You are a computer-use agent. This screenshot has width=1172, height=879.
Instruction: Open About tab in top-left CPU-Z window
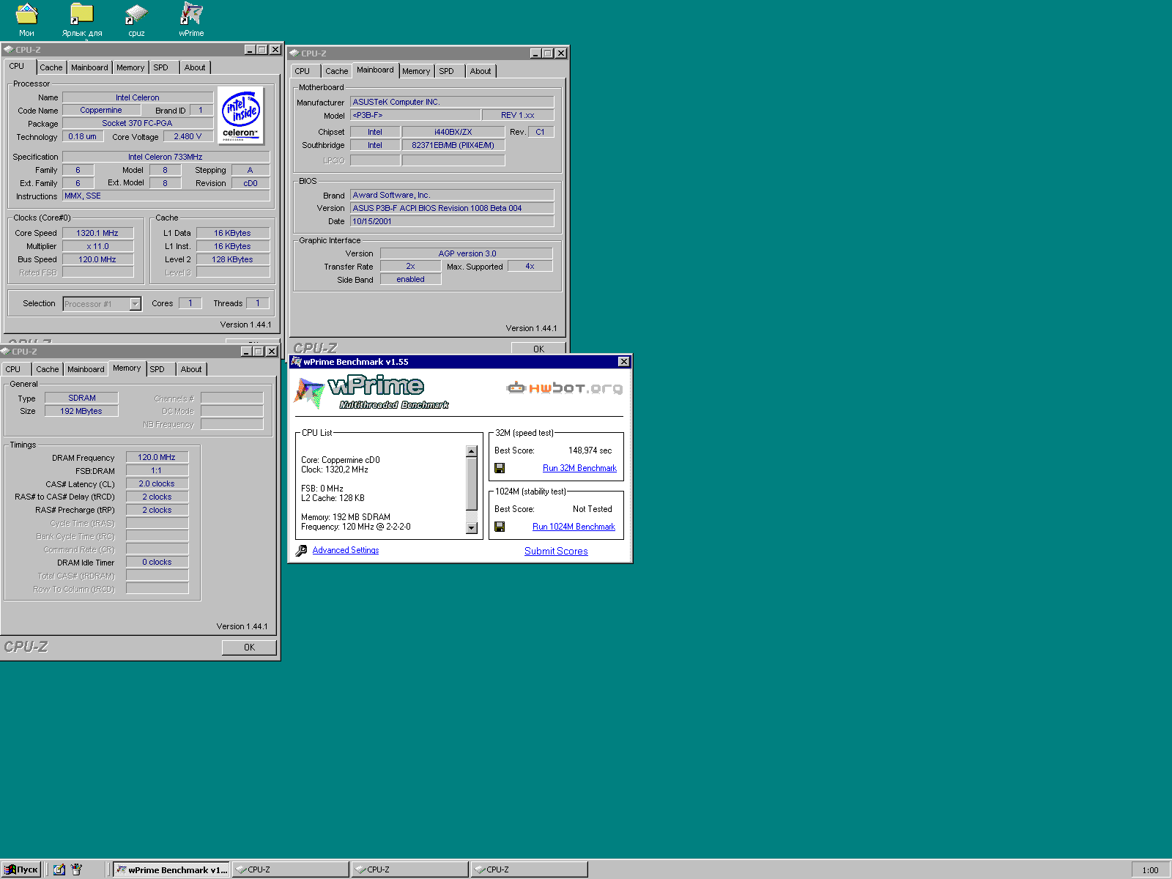click(x=195, y=67)
